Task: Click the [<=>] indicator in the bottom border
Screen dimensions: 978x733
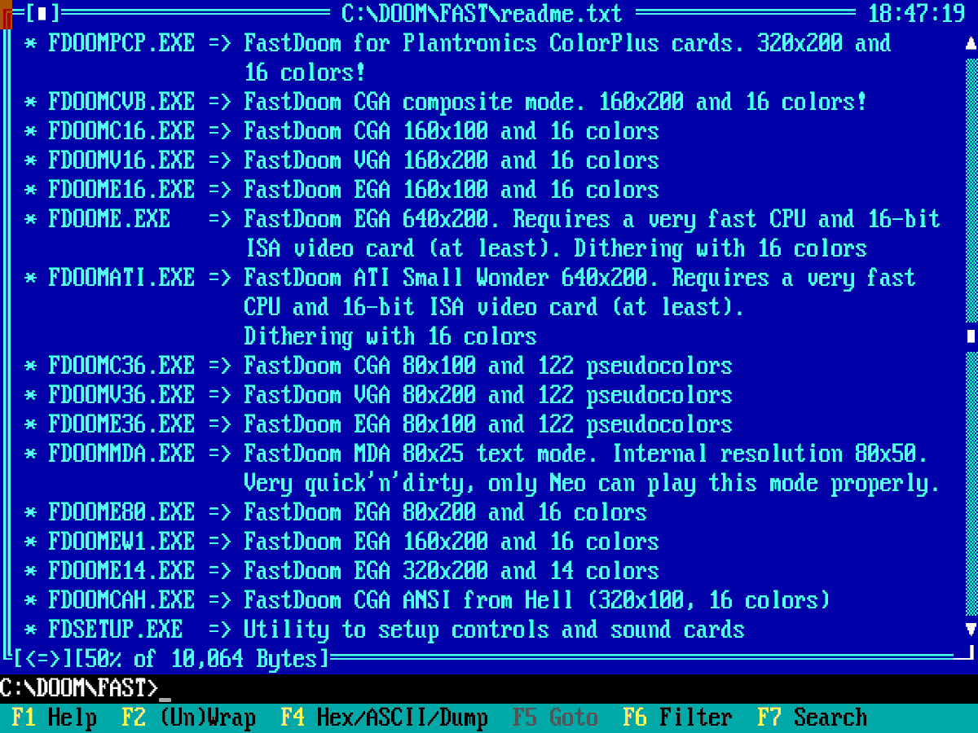Action: click(42, 658)
